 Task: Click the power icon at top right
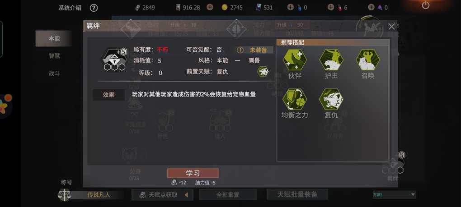(425, 5)
